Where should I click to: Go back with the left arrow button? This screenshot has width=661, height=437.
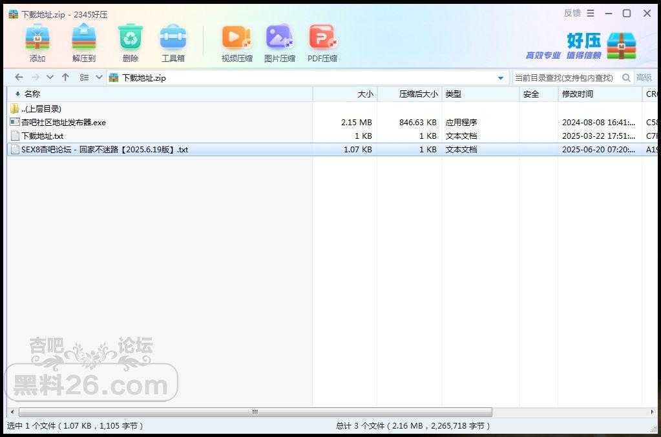[x=19, y=77]
